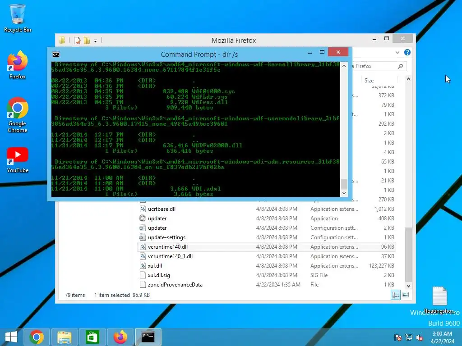Open the Command Prompt system menu icon
The image size is (462, 346).
coord(55,55)
